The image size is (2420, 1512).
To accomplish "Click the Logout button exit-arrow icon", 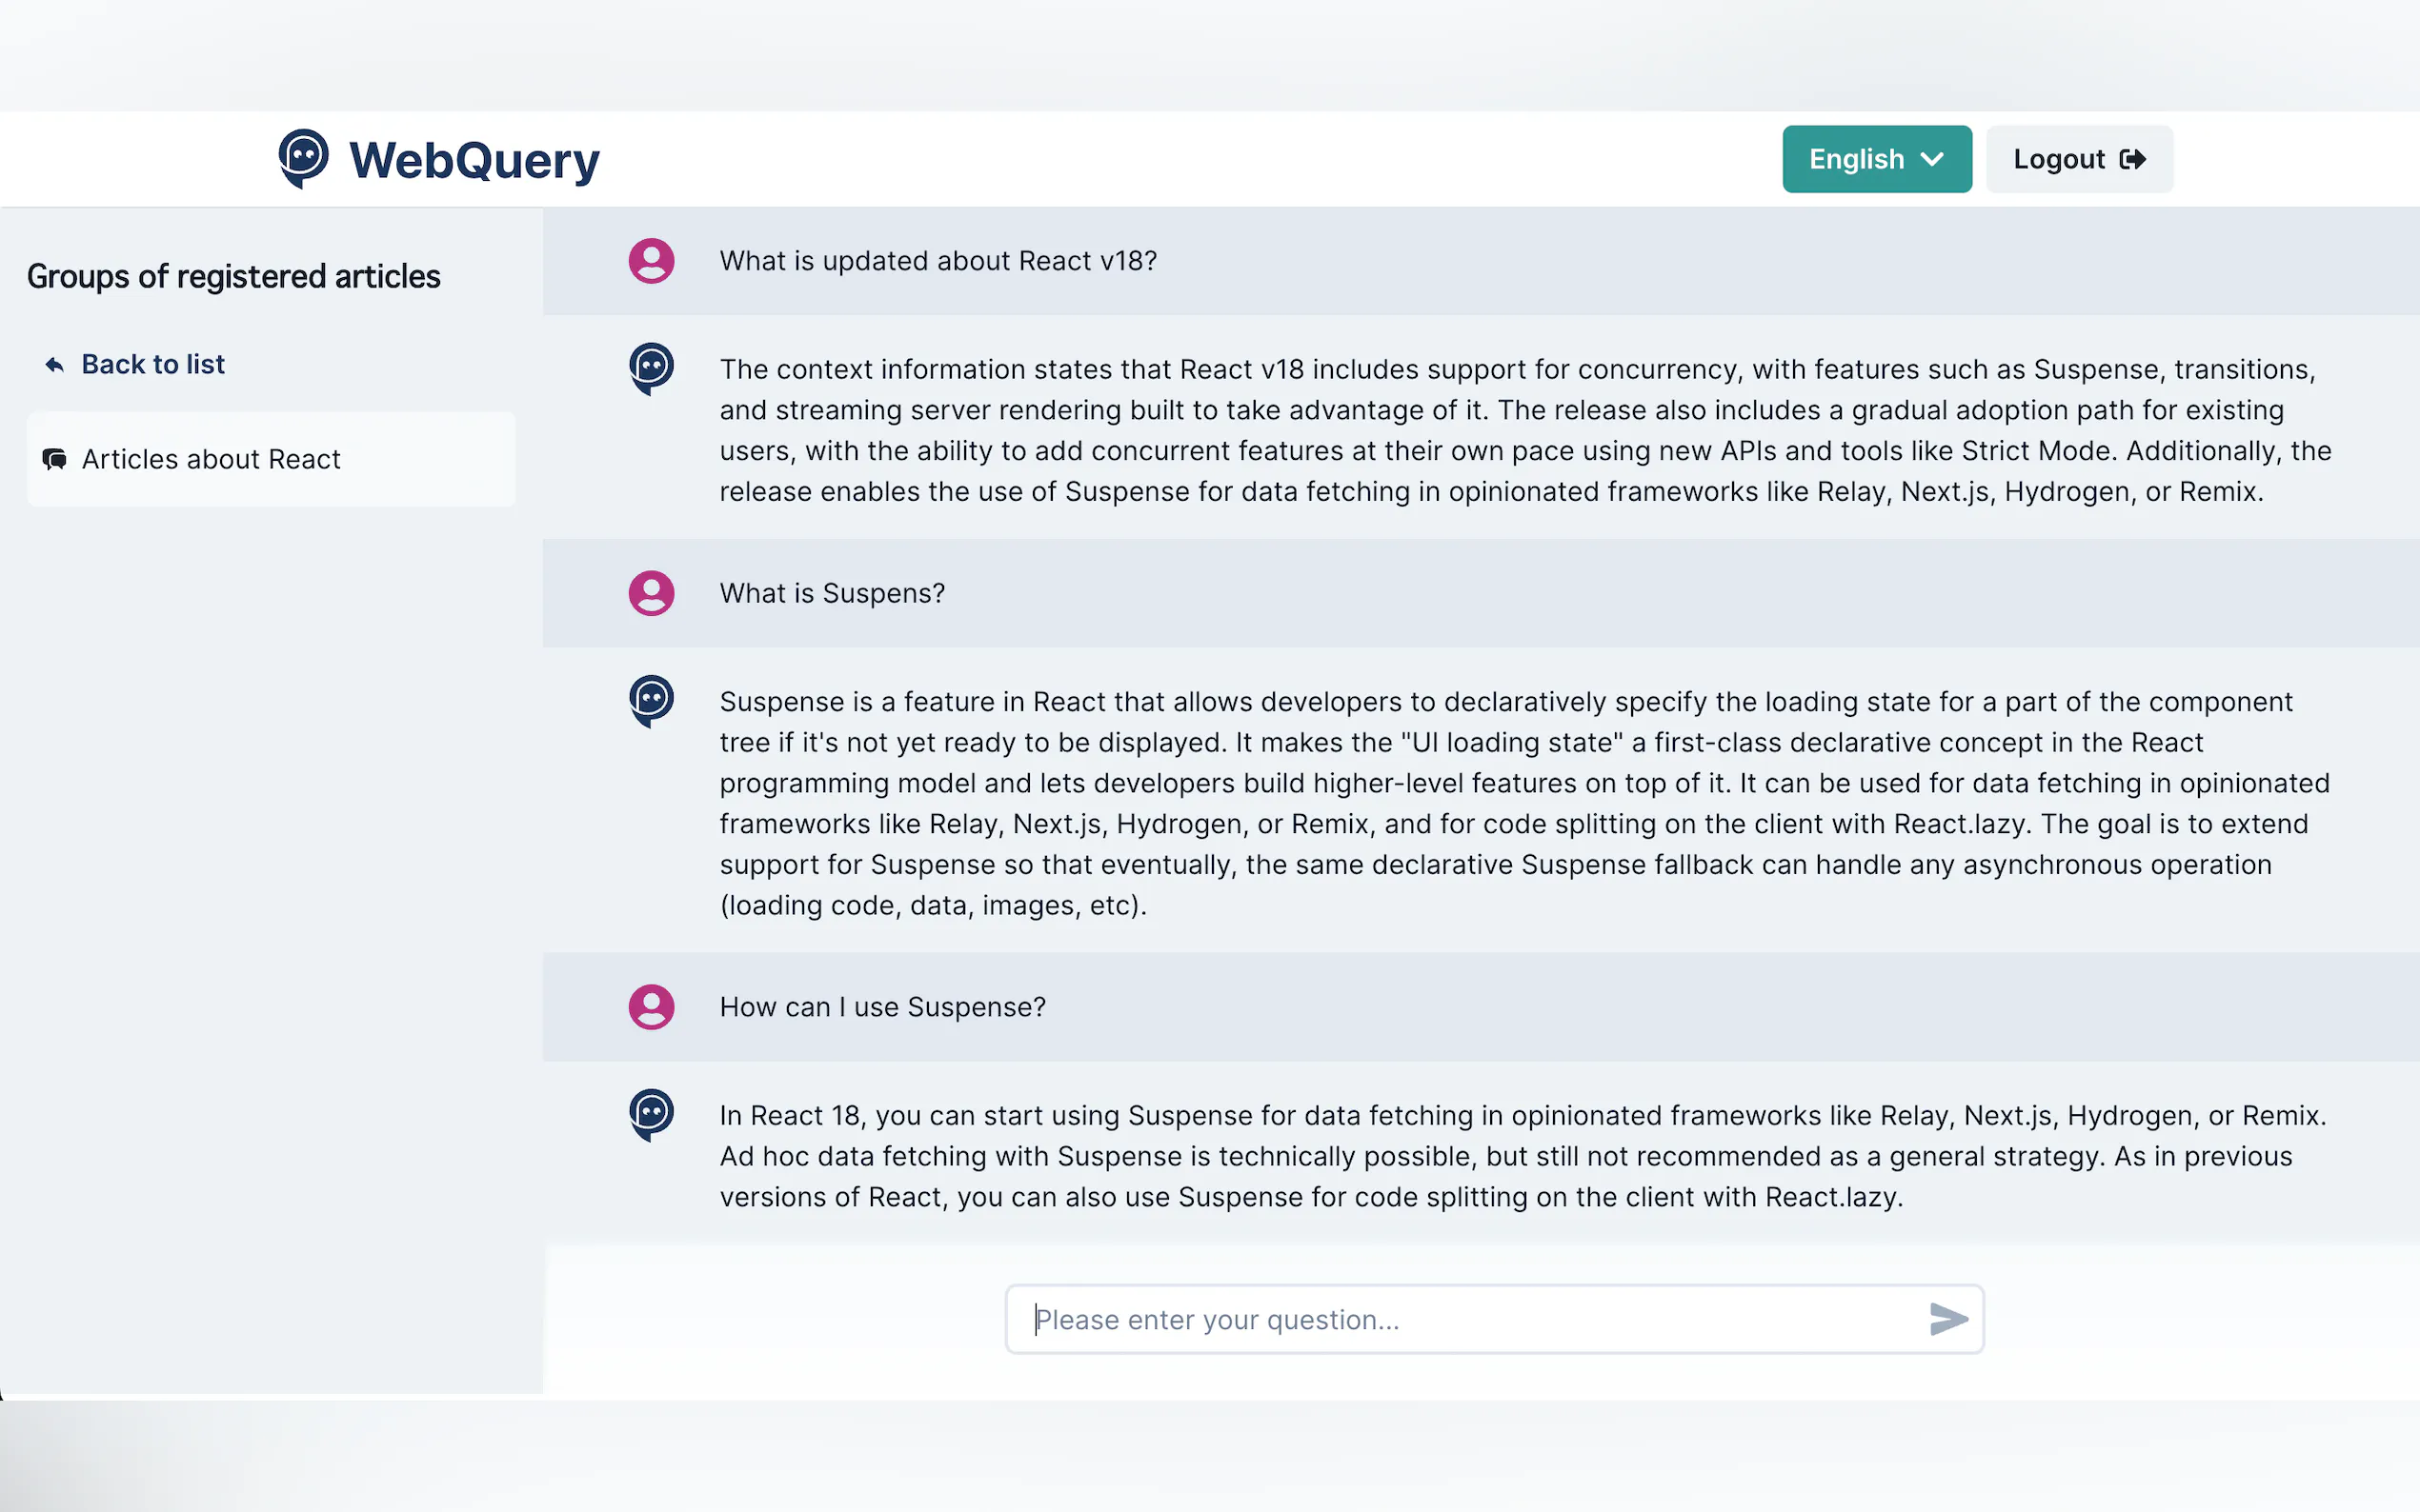I will pos(2132,159).
